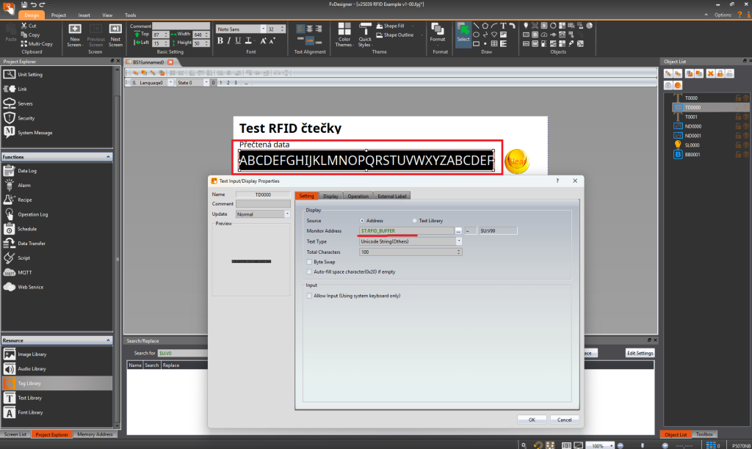Select the Text Library source option

click(x=414, y=220)
